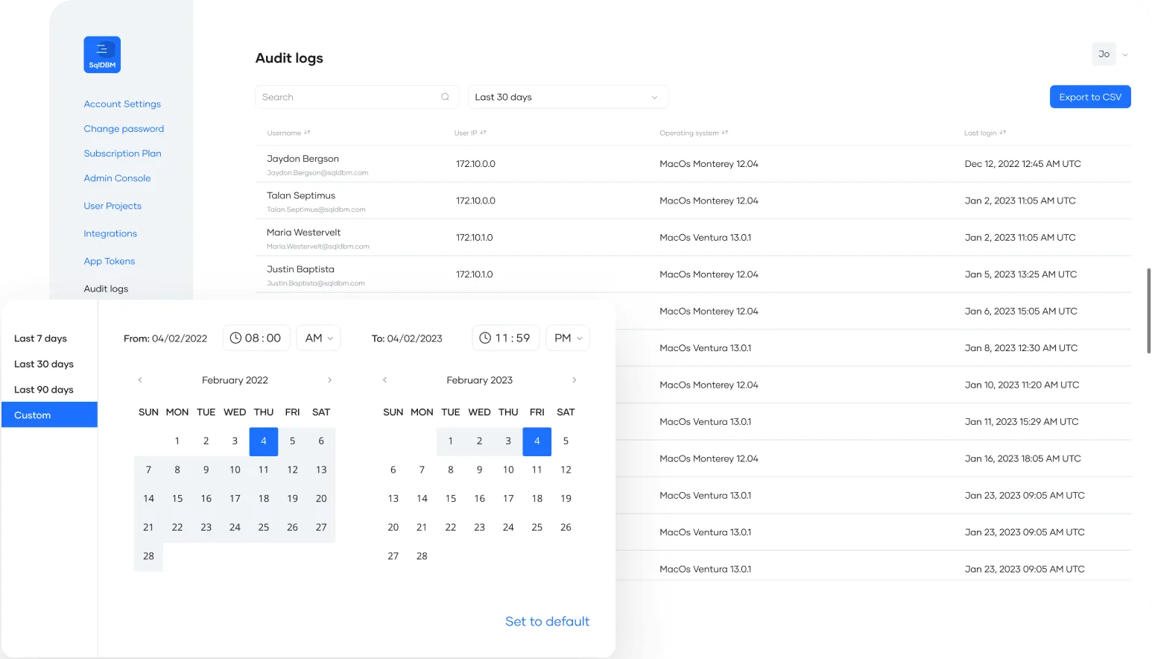Expand the Jo user account menu
Viewport: 1152px width, 659px height.
1124,54
